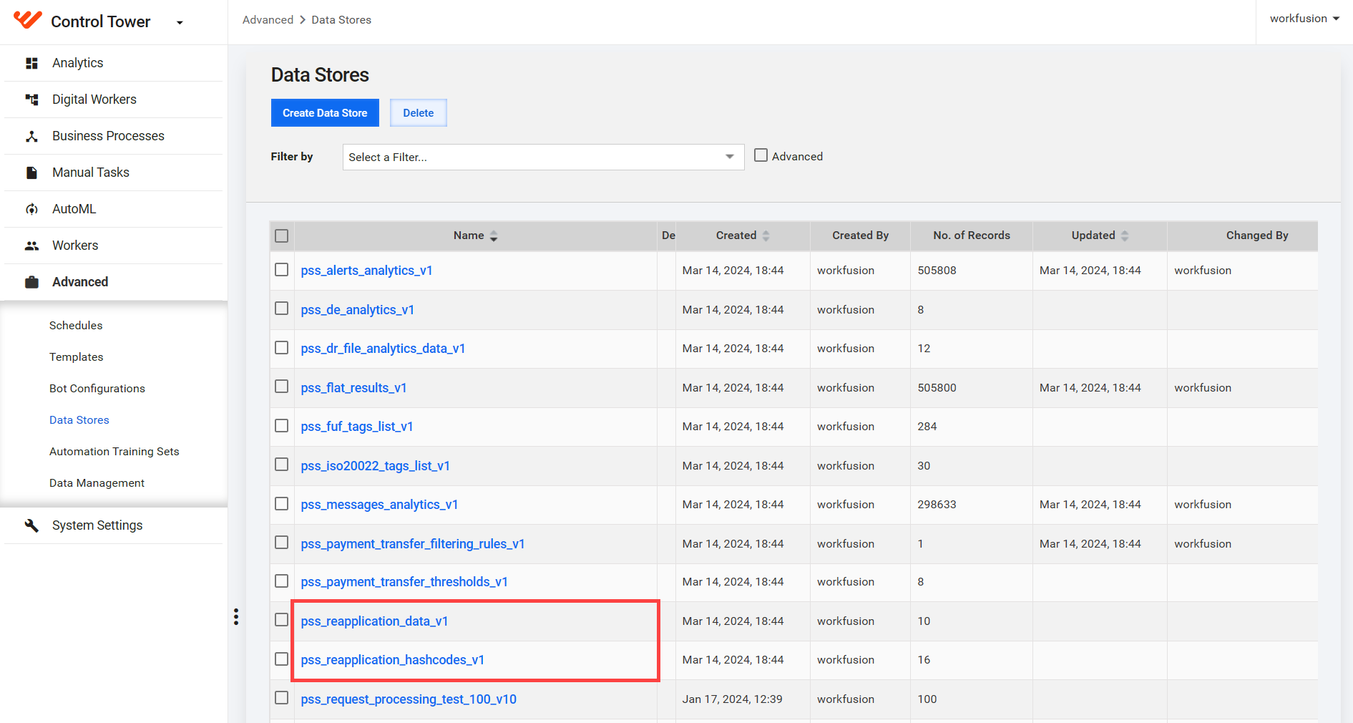Check the pss_messages_analytics_v1 checkbox
This screenshot has width=1353, height=723.
(282, 504)
